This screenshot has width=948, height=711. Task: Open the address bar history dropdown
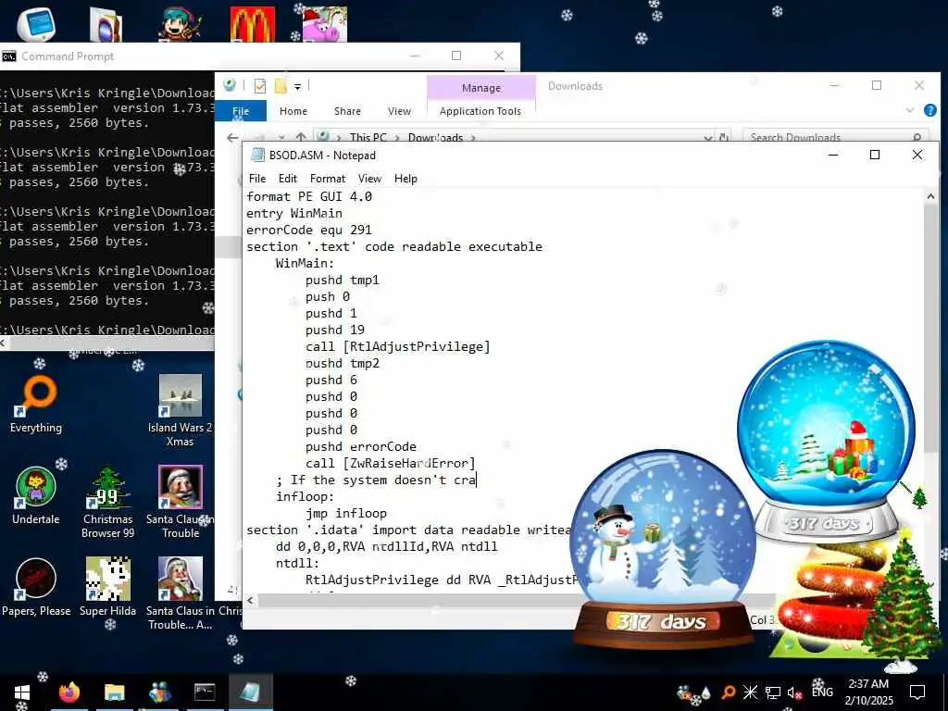[x=708, y=138]
